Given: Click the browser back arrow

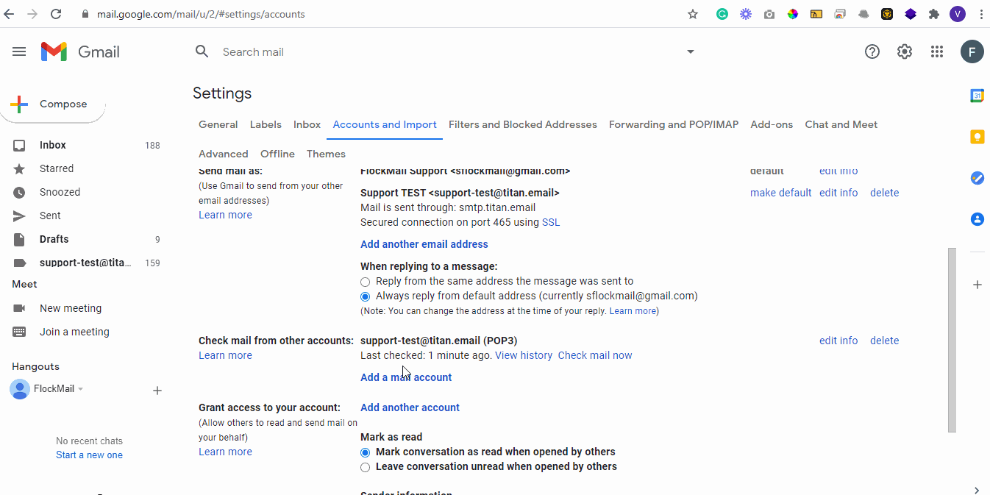Looking at the screenshot, I should (x=10, y=14).
